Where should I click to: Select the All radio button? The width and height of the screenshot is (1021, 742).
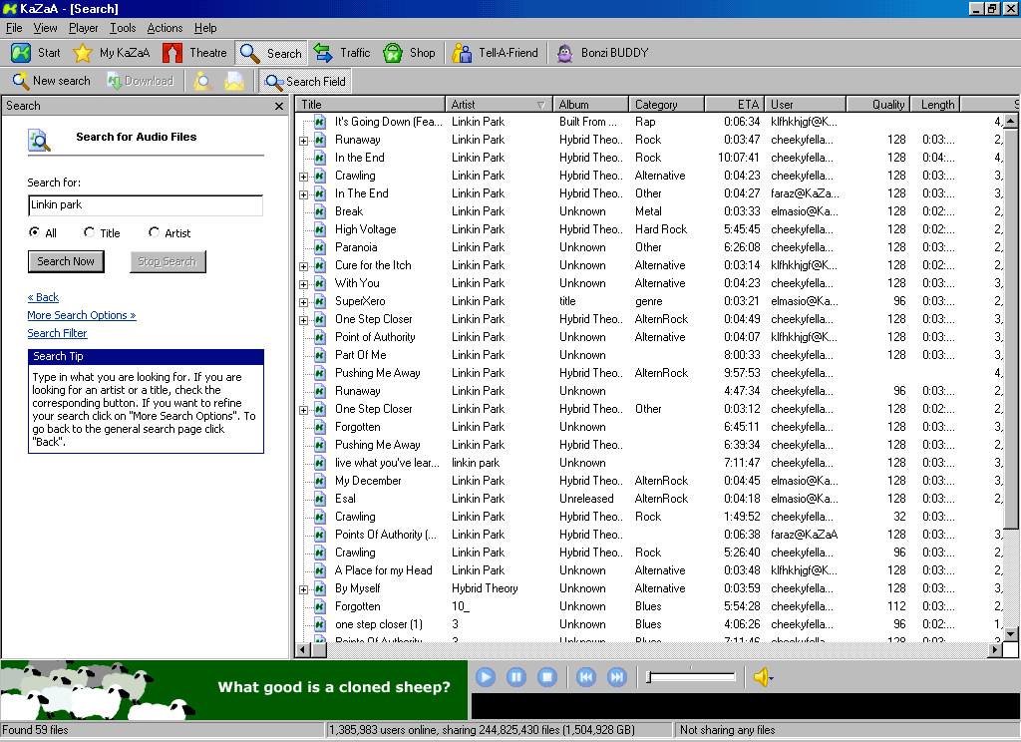(35, 232)
